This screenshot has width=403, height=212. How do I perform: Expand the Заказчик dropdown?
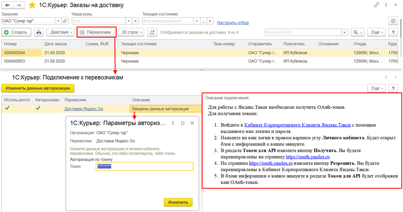59,21
